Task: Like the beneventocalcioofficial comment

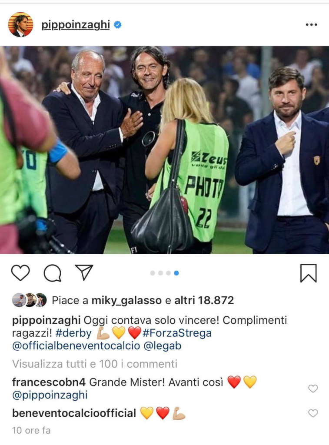Action: 313,413
